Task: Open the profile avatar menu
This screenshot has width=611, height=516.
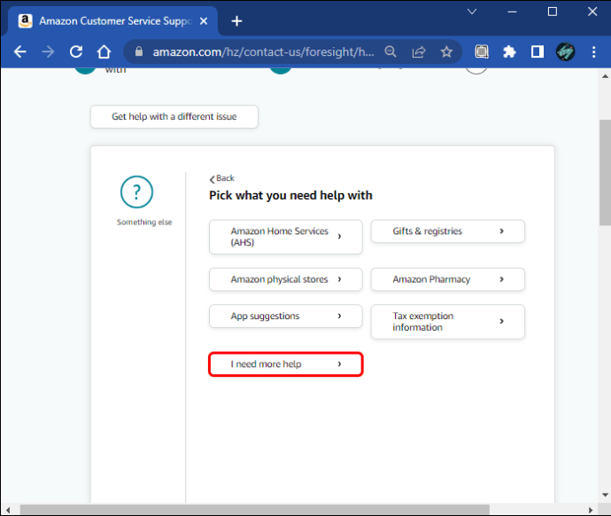Action: coord(566,51)
